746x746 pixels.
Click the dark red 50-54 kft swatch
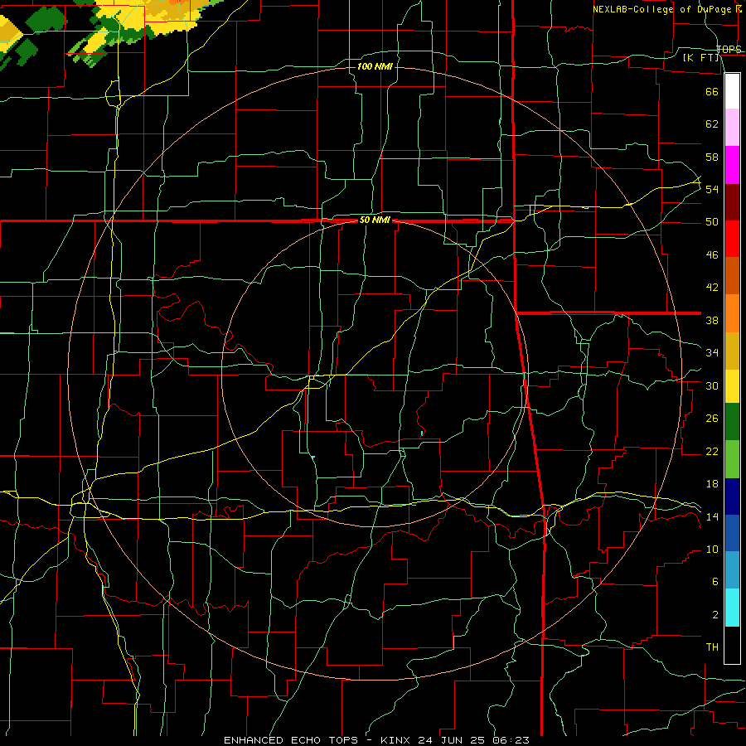tap(732, 202)
